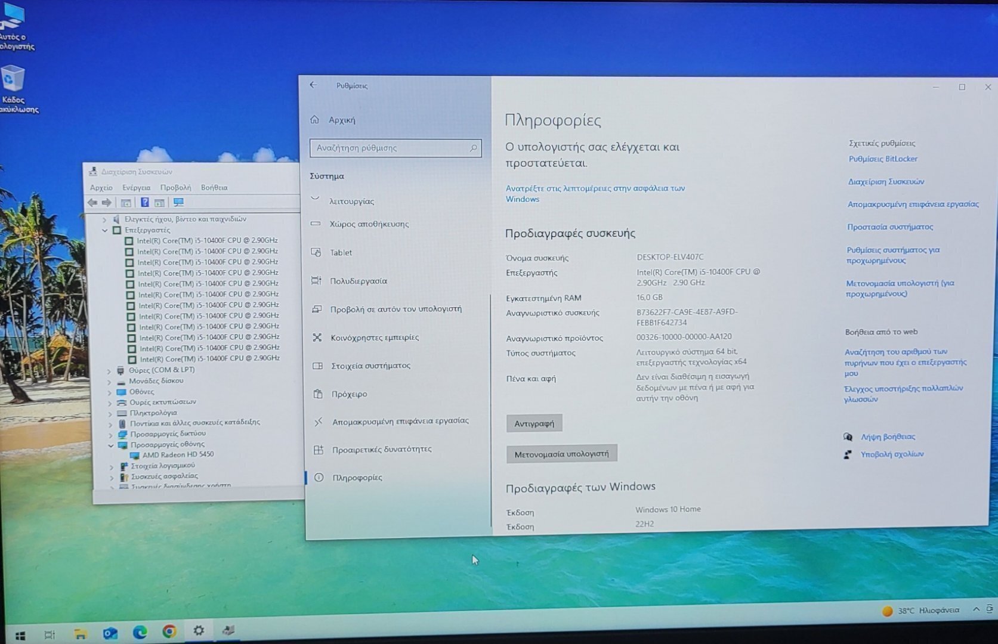Screen dimensions: 998x644
Task: Click Λήψη βοήθειας get help link
Action: click(x=887, y=436)
